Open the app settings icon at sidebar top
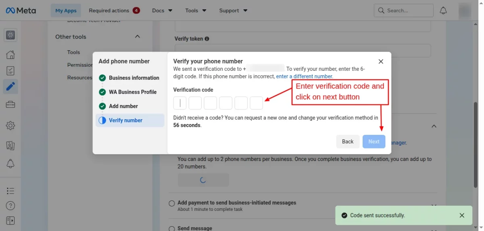Viewport: 484px width, 231px height. [10, 35]
